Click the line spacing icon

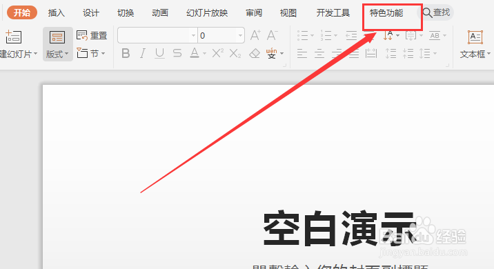(425, 54)
